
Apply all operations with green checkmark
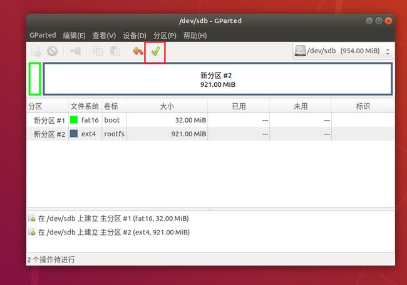(155, 51)
